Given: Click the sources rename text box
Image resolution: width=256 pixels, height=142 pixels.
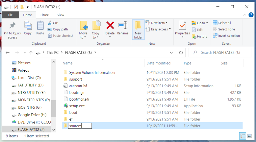Looking at the screenshot, I should tap(80, 126).
